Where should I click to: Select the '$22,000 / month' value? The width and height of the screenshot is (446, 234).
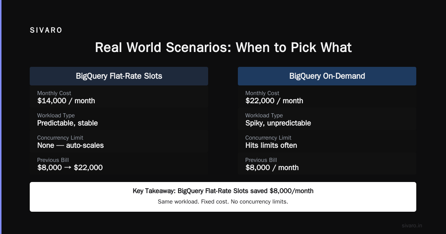click(274, 101)
